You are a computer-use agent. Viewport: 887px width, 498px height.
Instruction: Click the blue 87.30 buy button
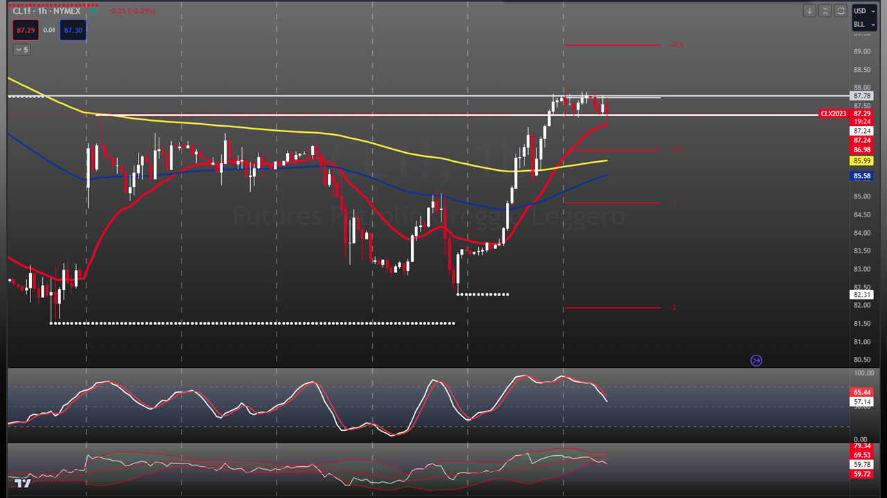73,30
